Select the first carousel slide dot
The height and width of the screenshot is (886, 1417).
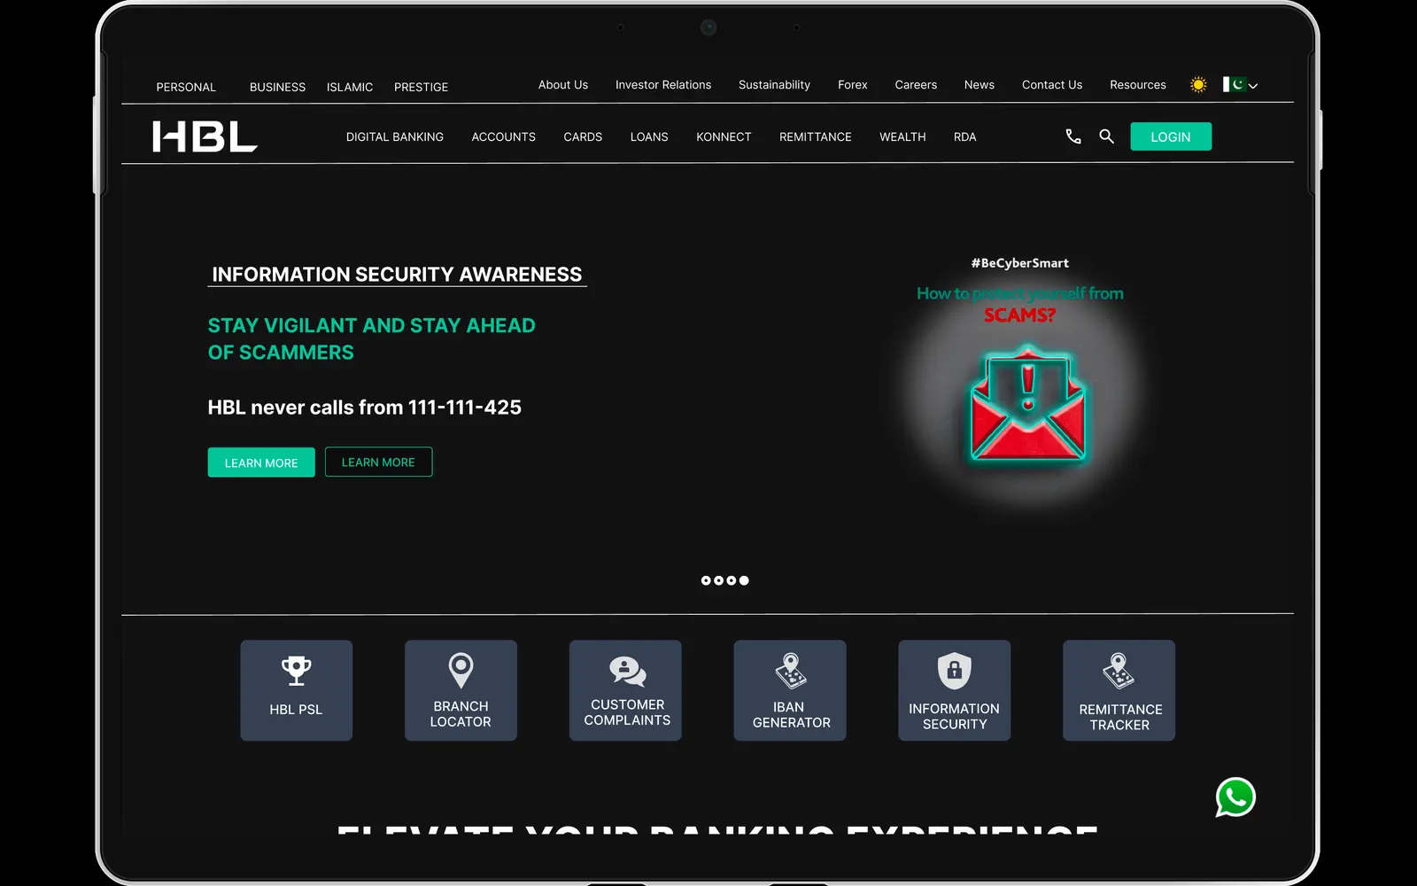click(x=706, y=580)
